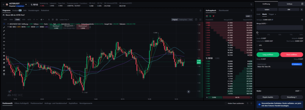Open candlestick chart type selector
The image size is (305, 110).
pyautogui.click(x=42, y=20)
